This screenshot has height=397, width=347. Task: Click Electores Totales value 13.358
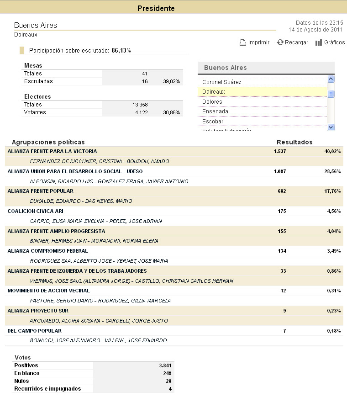pyautogui.click(x=140, y=105)
